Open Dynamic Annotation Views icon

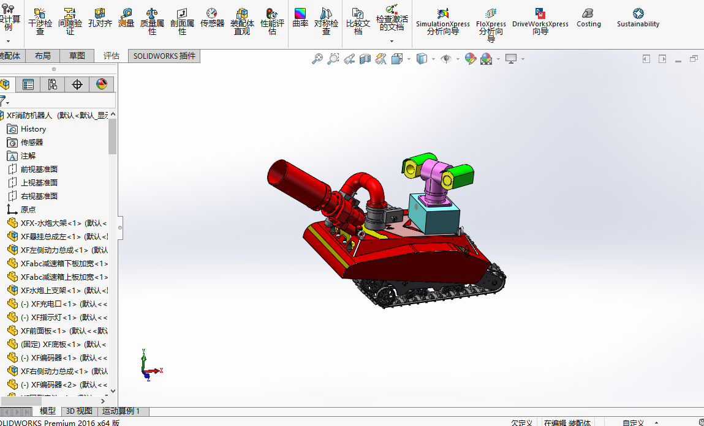click(380, 59)
